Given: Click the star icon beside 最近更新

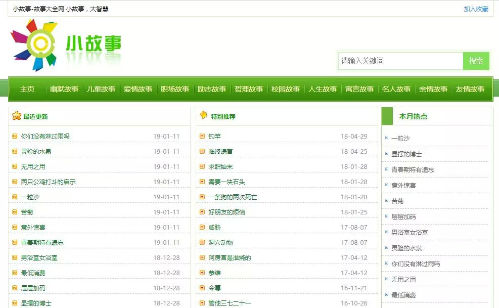Looking at the screenshot, I should [15, 116].
